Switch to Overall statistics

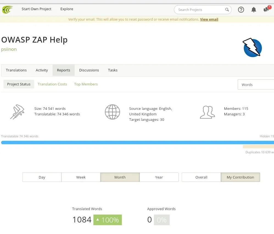[x=201, y=177]
